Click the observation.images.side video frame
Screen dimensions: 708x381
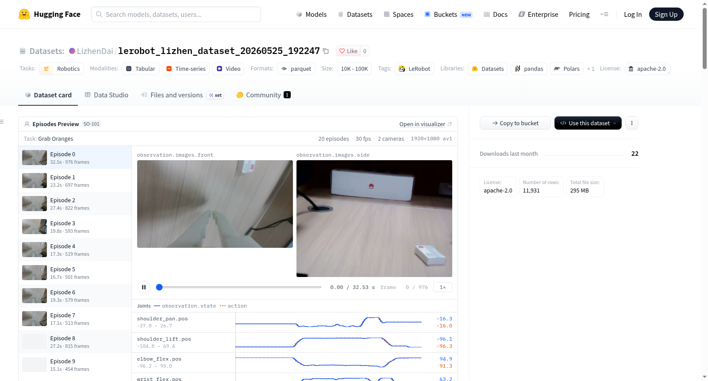coord(374,219)
